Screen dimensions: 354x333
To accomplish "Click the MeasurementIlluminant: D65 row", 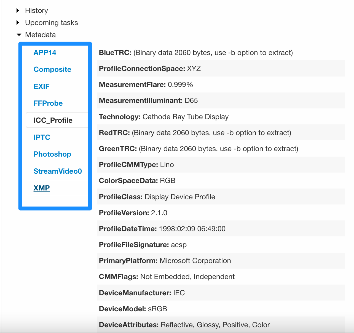I will click(x=221, y=100).
